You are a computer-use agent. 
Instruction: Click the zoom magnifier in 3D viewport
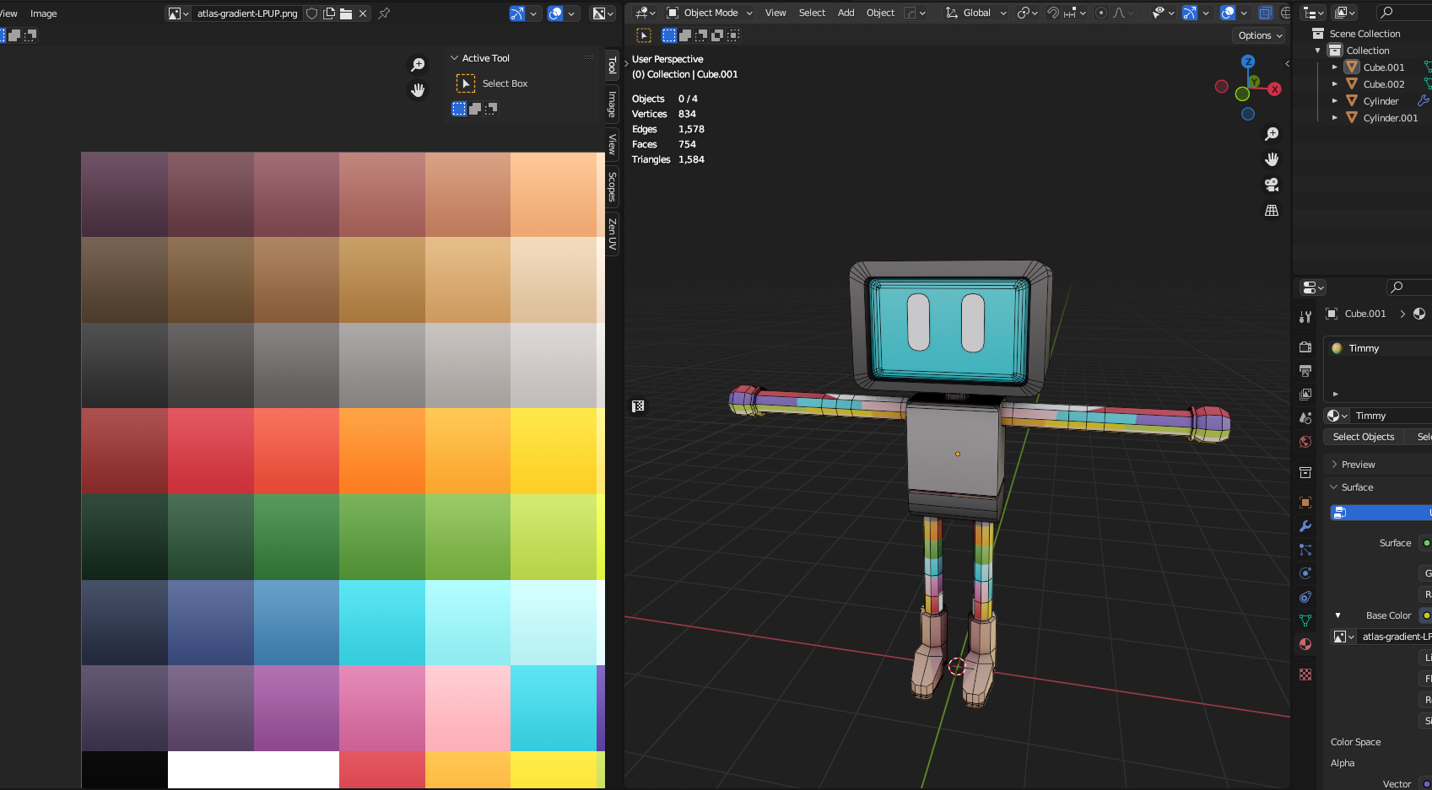pyautogui.click(x=1272, y=134)
